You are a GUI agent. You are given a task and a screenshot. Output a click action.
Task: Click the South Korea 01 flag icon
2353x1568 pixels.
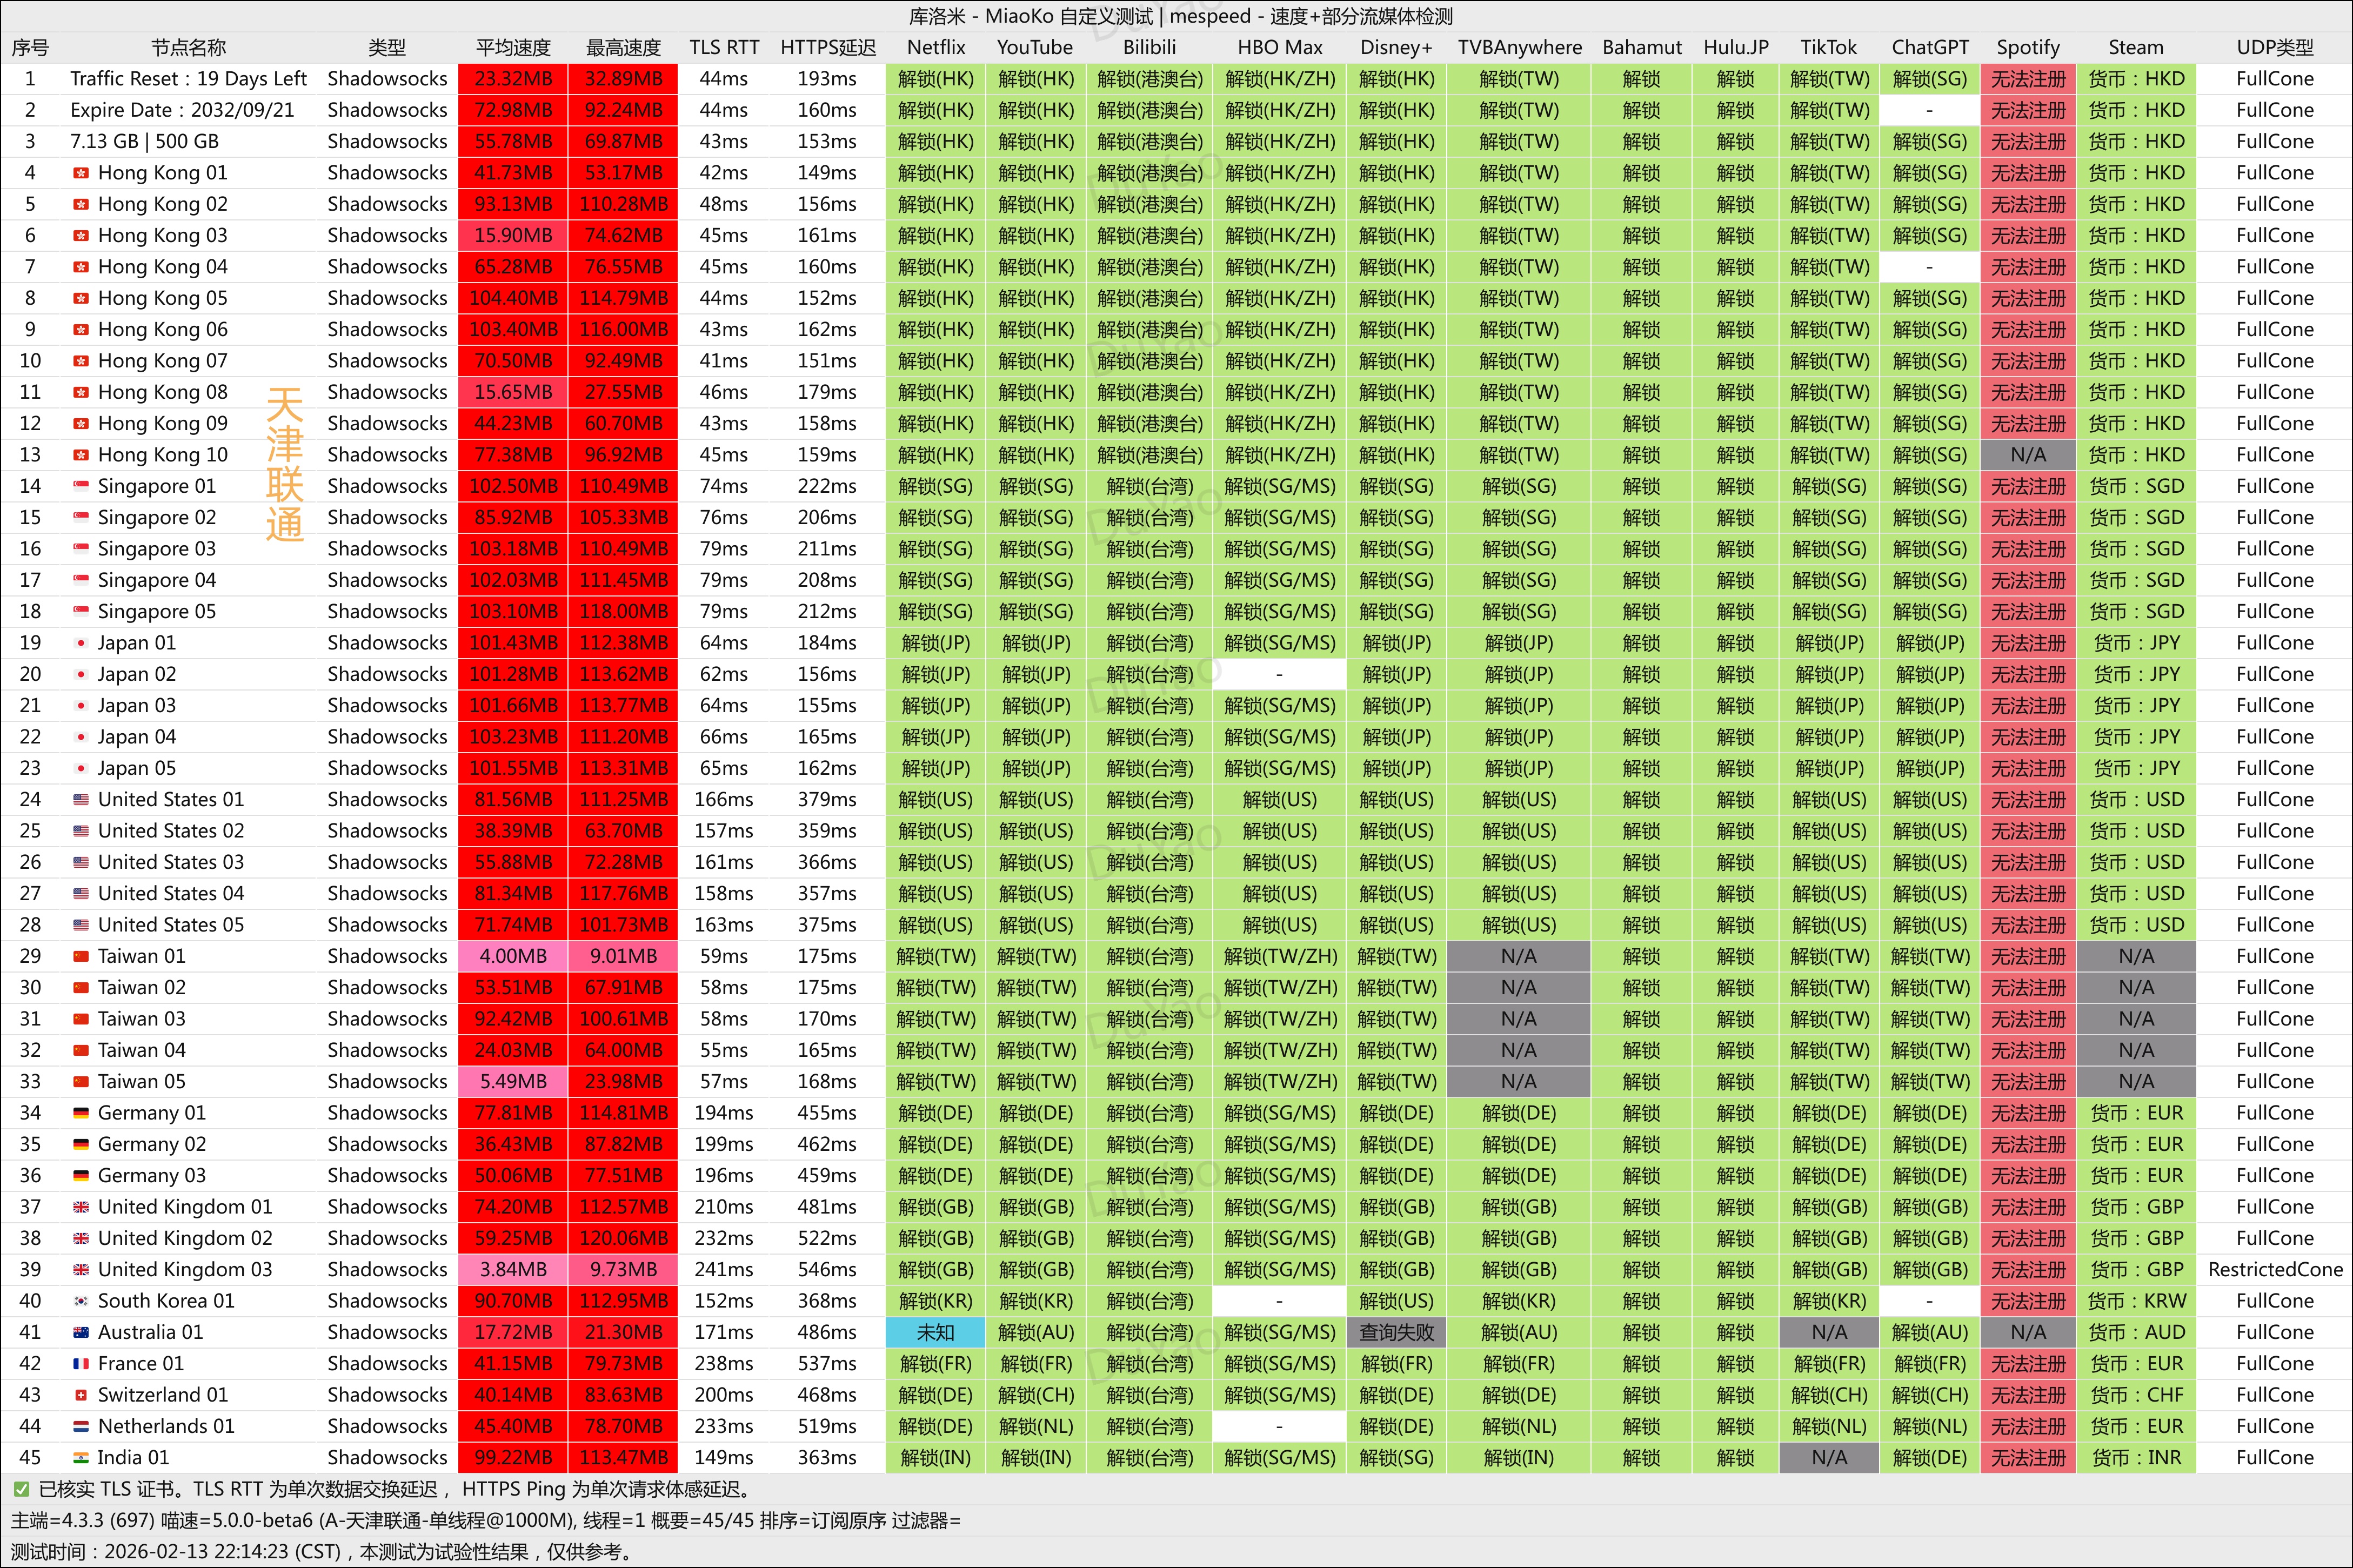click(81, 1301)
